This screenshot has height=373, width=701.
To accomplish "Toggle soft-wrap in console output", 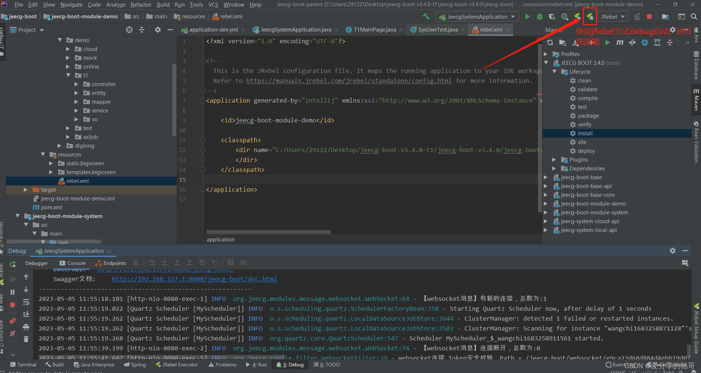I will click(x=26, y=302).
